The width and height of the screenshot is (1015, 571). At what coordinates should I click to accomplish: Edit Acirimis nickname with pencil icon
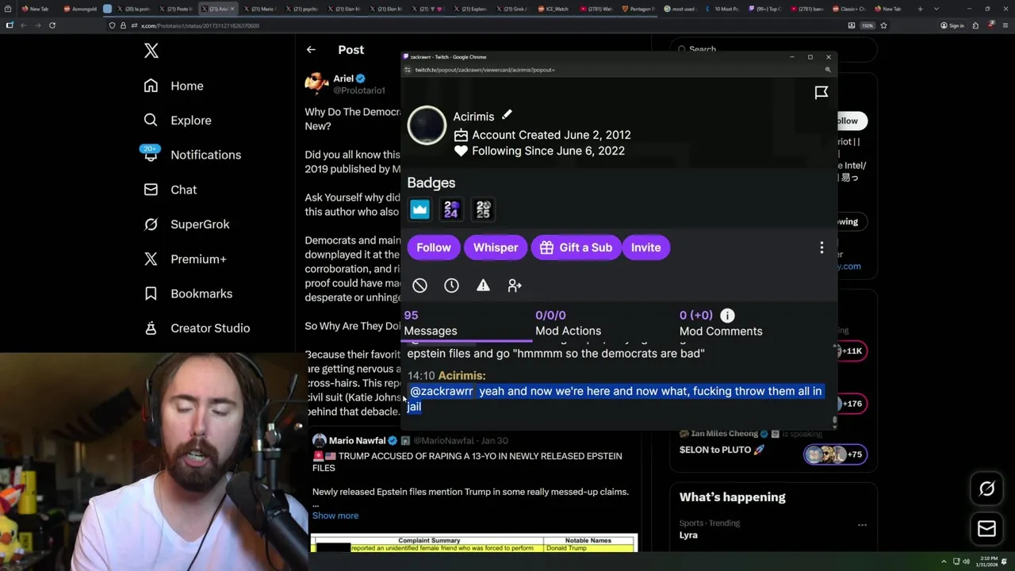(x=507, y=116)
